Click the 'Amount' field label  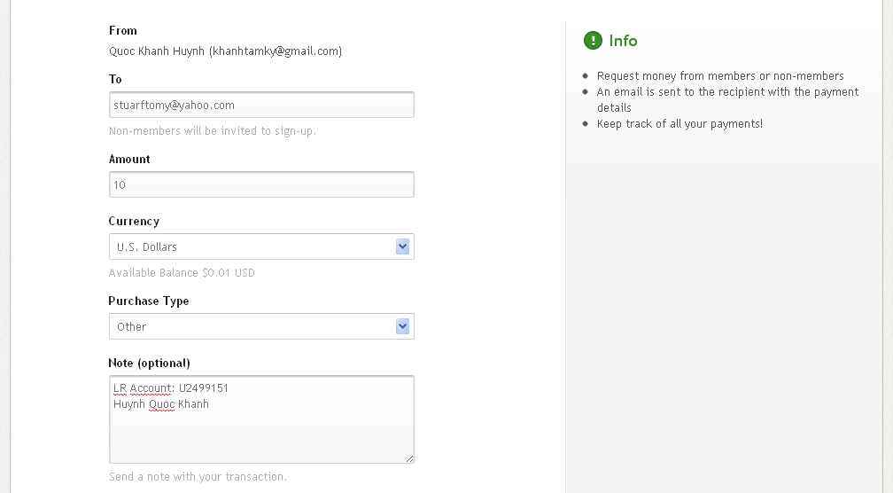(x=129, y=159)
